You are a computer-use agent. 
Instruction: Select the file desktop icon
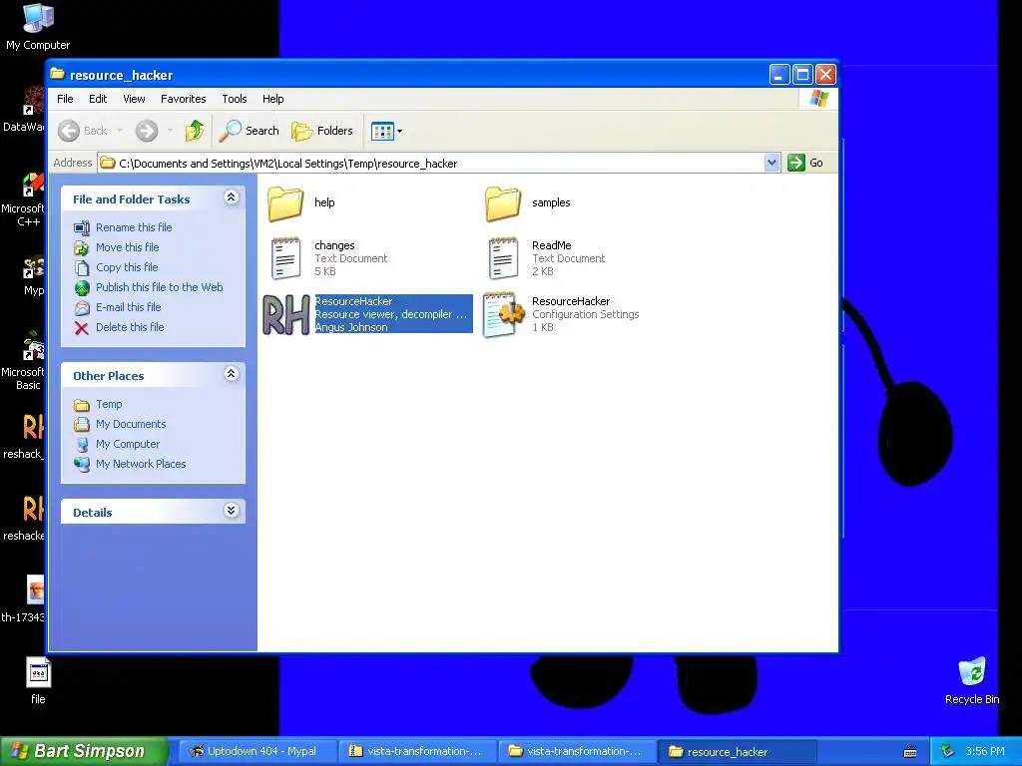pos(38,681)
